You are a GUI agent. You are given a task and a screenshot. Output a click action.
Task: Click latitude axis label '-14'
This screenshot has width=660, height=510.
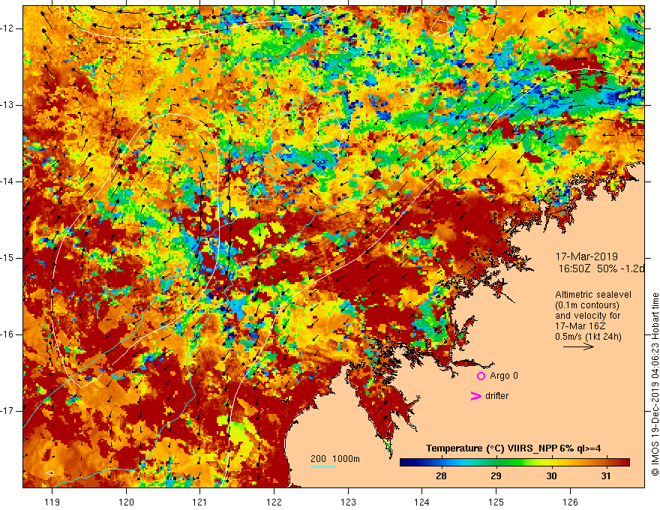pyautogui.click(x=7, y=181)
